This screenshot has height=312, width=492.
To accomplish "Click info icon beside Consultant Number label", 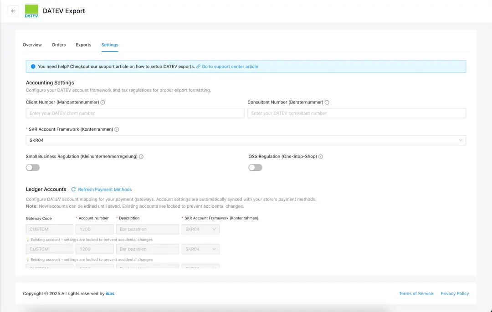I will click(x=327, y=102).
